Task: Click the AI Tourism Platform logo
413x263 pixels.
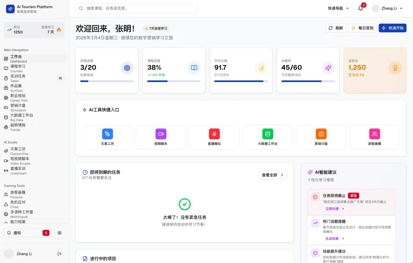Action: 10,9
